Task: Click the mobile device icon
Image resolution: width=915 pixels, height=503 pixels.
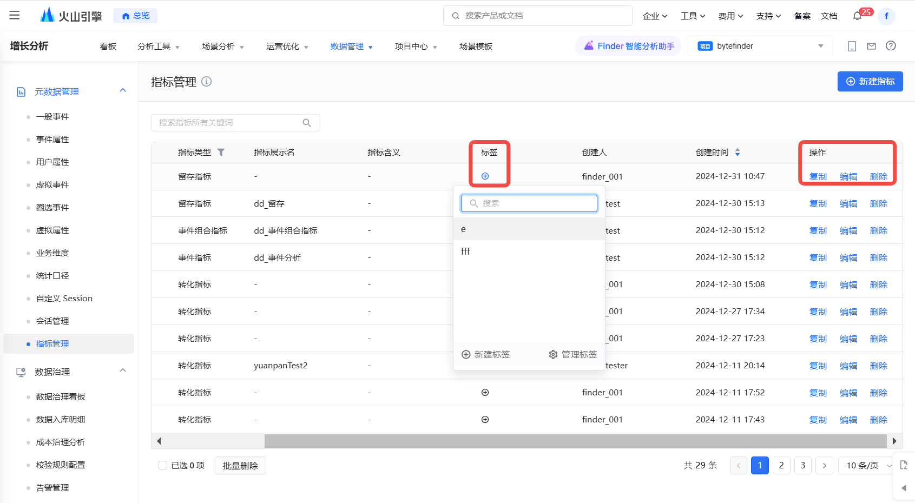Action: click(x=852, y=46)
